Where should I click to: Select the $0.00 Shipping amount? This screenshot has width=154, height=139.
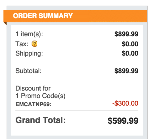(x=130, y=53)
